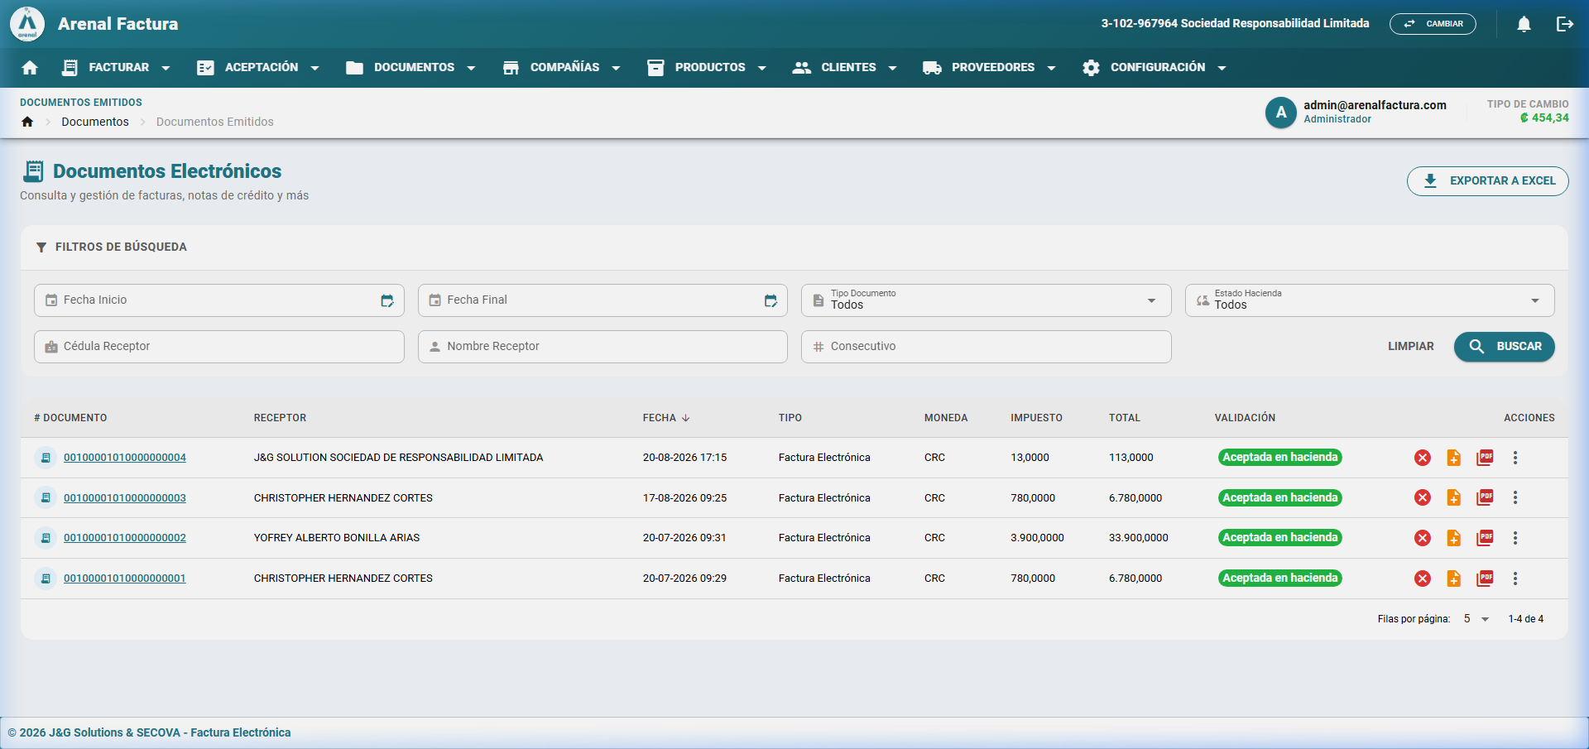
Task: Open the PRODUCTOS menu
Action: (x=708, y=68)
